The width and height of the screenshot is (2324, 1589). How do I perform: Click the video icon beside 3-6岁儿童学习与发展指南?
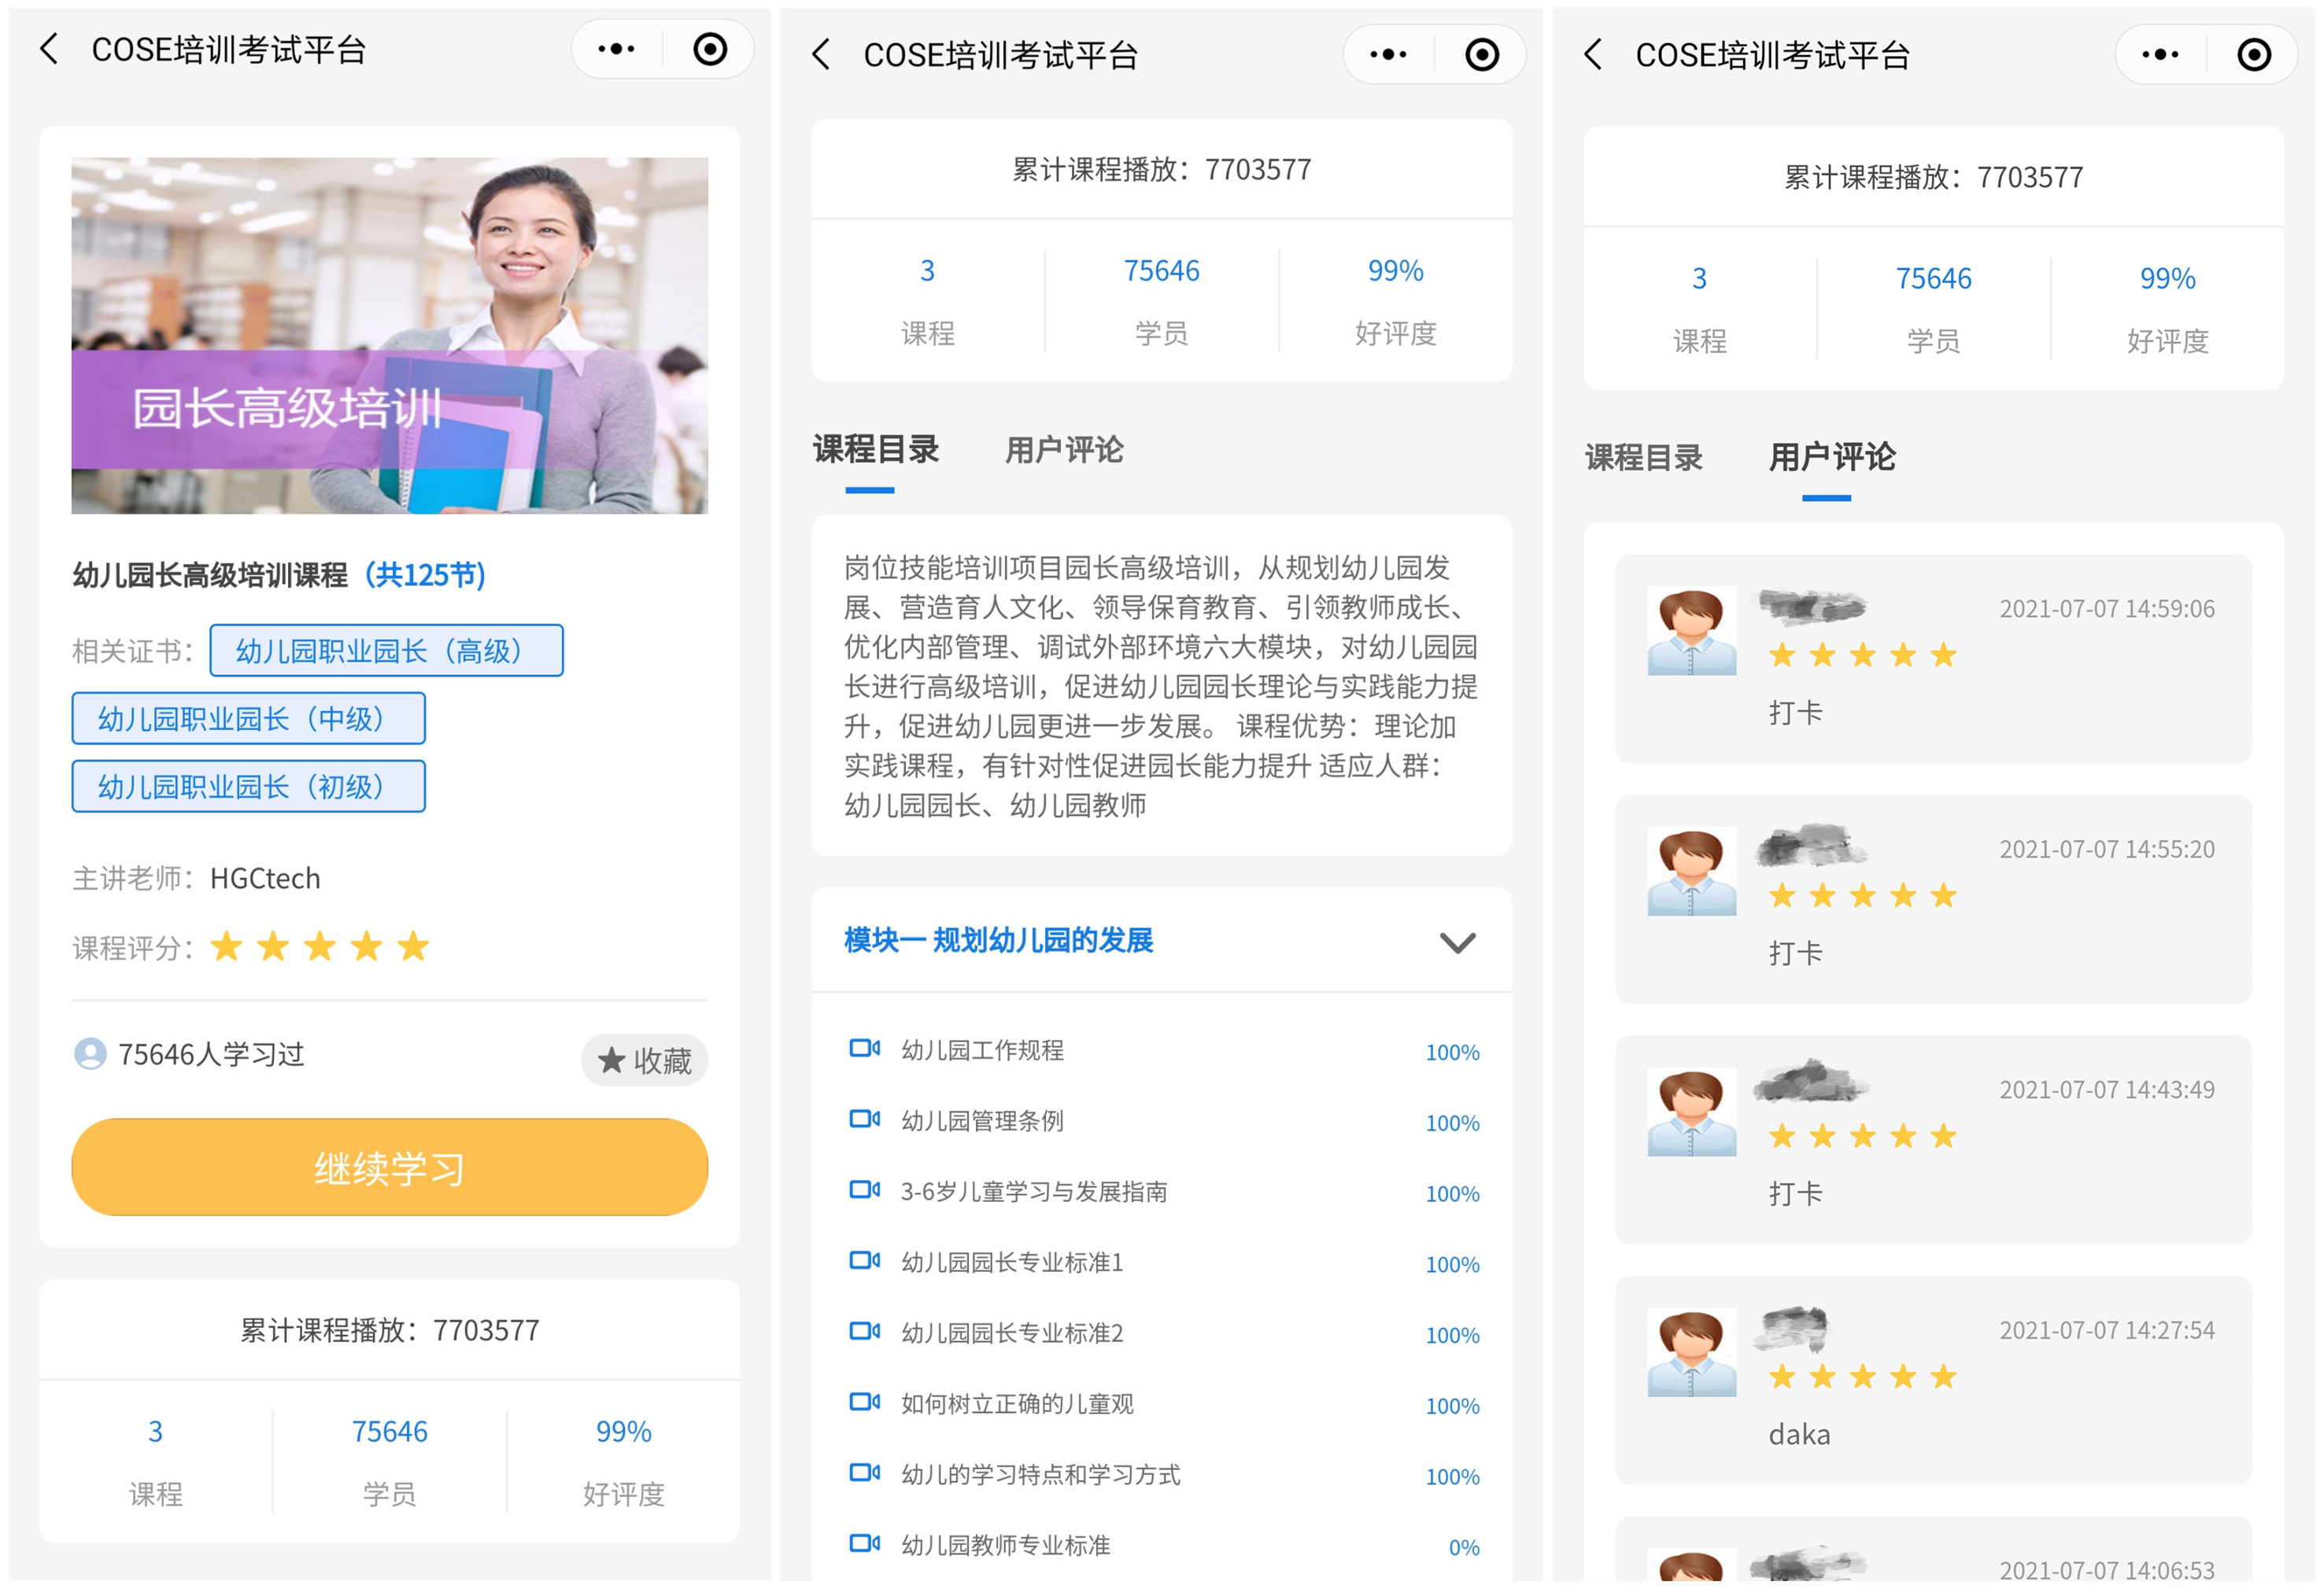tap(864, 1190)
